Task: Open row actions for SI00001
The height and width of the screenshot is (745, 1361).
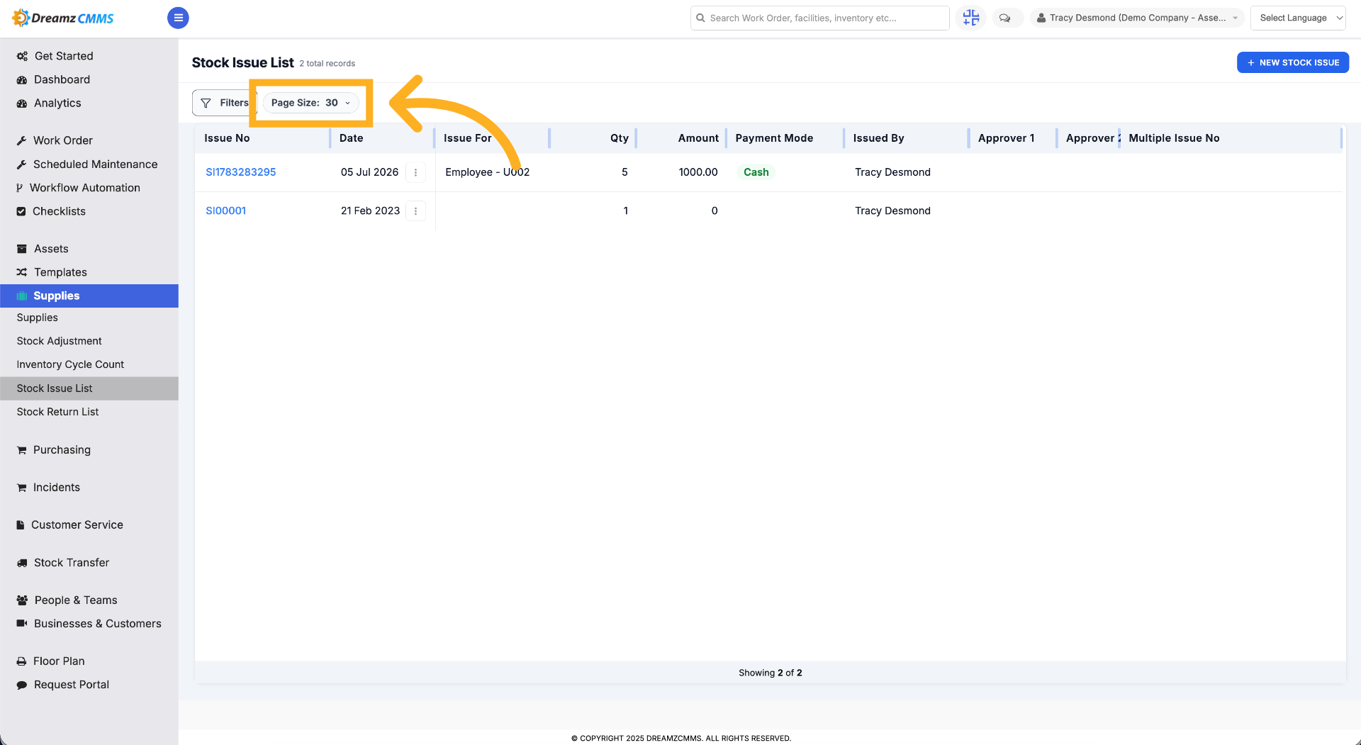Action: (415, 211)
